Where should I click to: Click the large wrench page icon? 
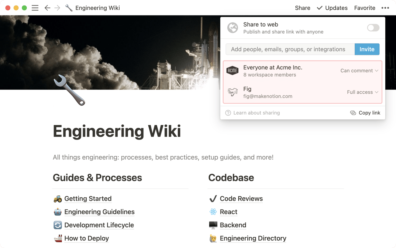pyautogui.click(x=69, y=90)
